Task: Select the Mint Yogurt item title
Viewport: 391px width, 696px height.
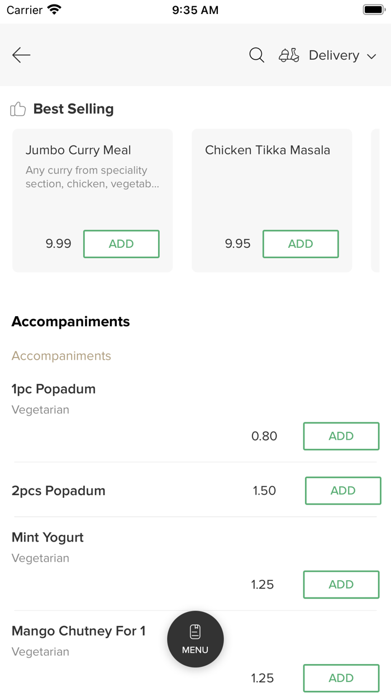Action: (47, 538)
